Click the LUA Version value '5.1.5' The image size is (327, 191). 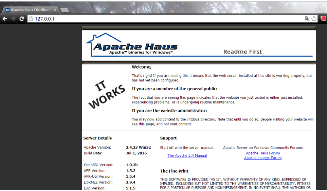click(130, 188)
